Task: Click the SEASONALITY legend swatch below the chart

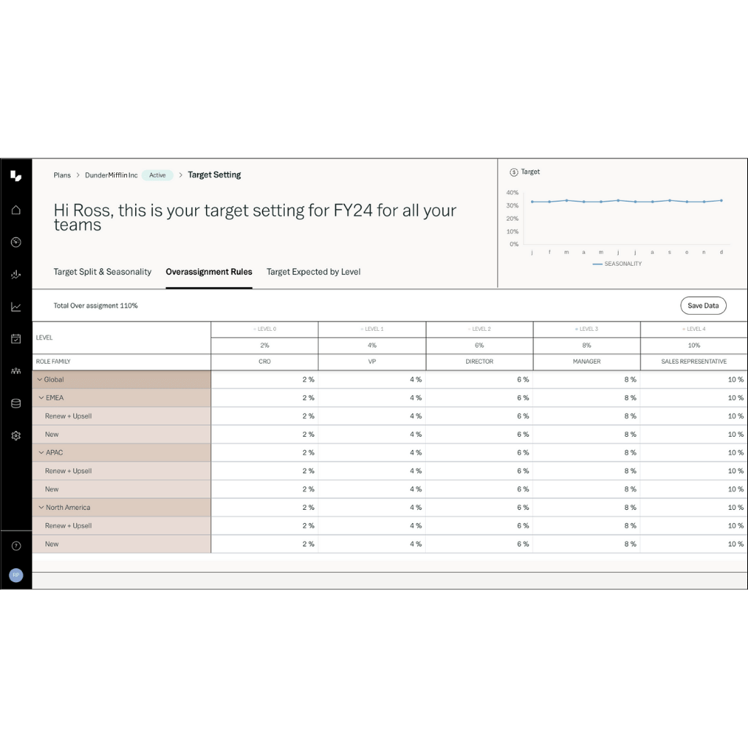Action: pos(597,264)
